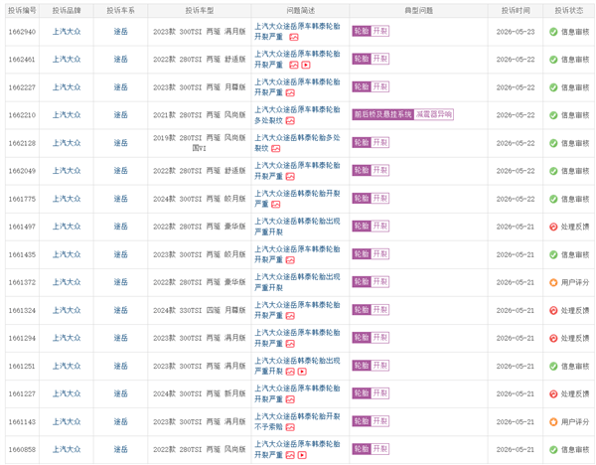Click orange status icon of complaint 1661143
Image resolution: width=596 pixels, height=465 pixels.
point(553,422)
